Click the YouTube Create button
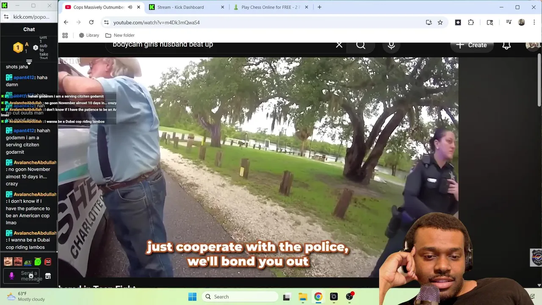The image size is (542, 305). [x=471, y=45]
